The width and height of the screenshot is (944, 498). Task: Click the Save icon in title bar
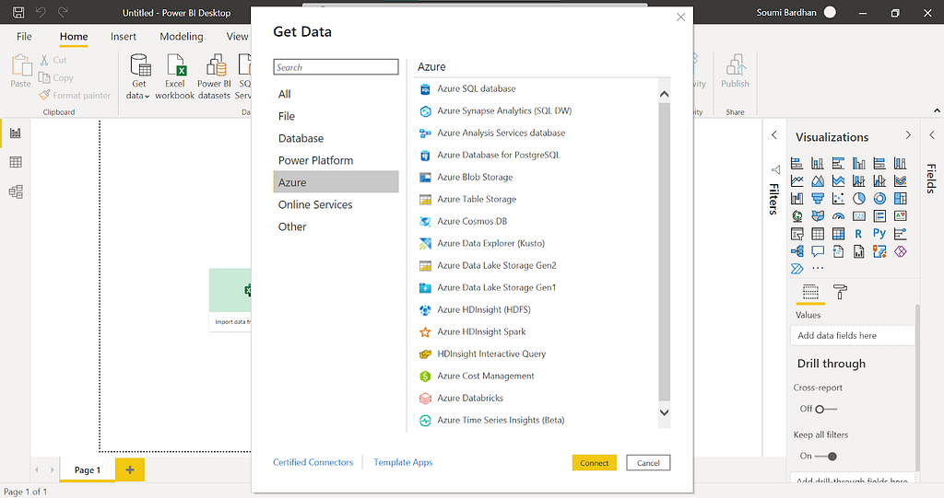(x=18, y=12)
